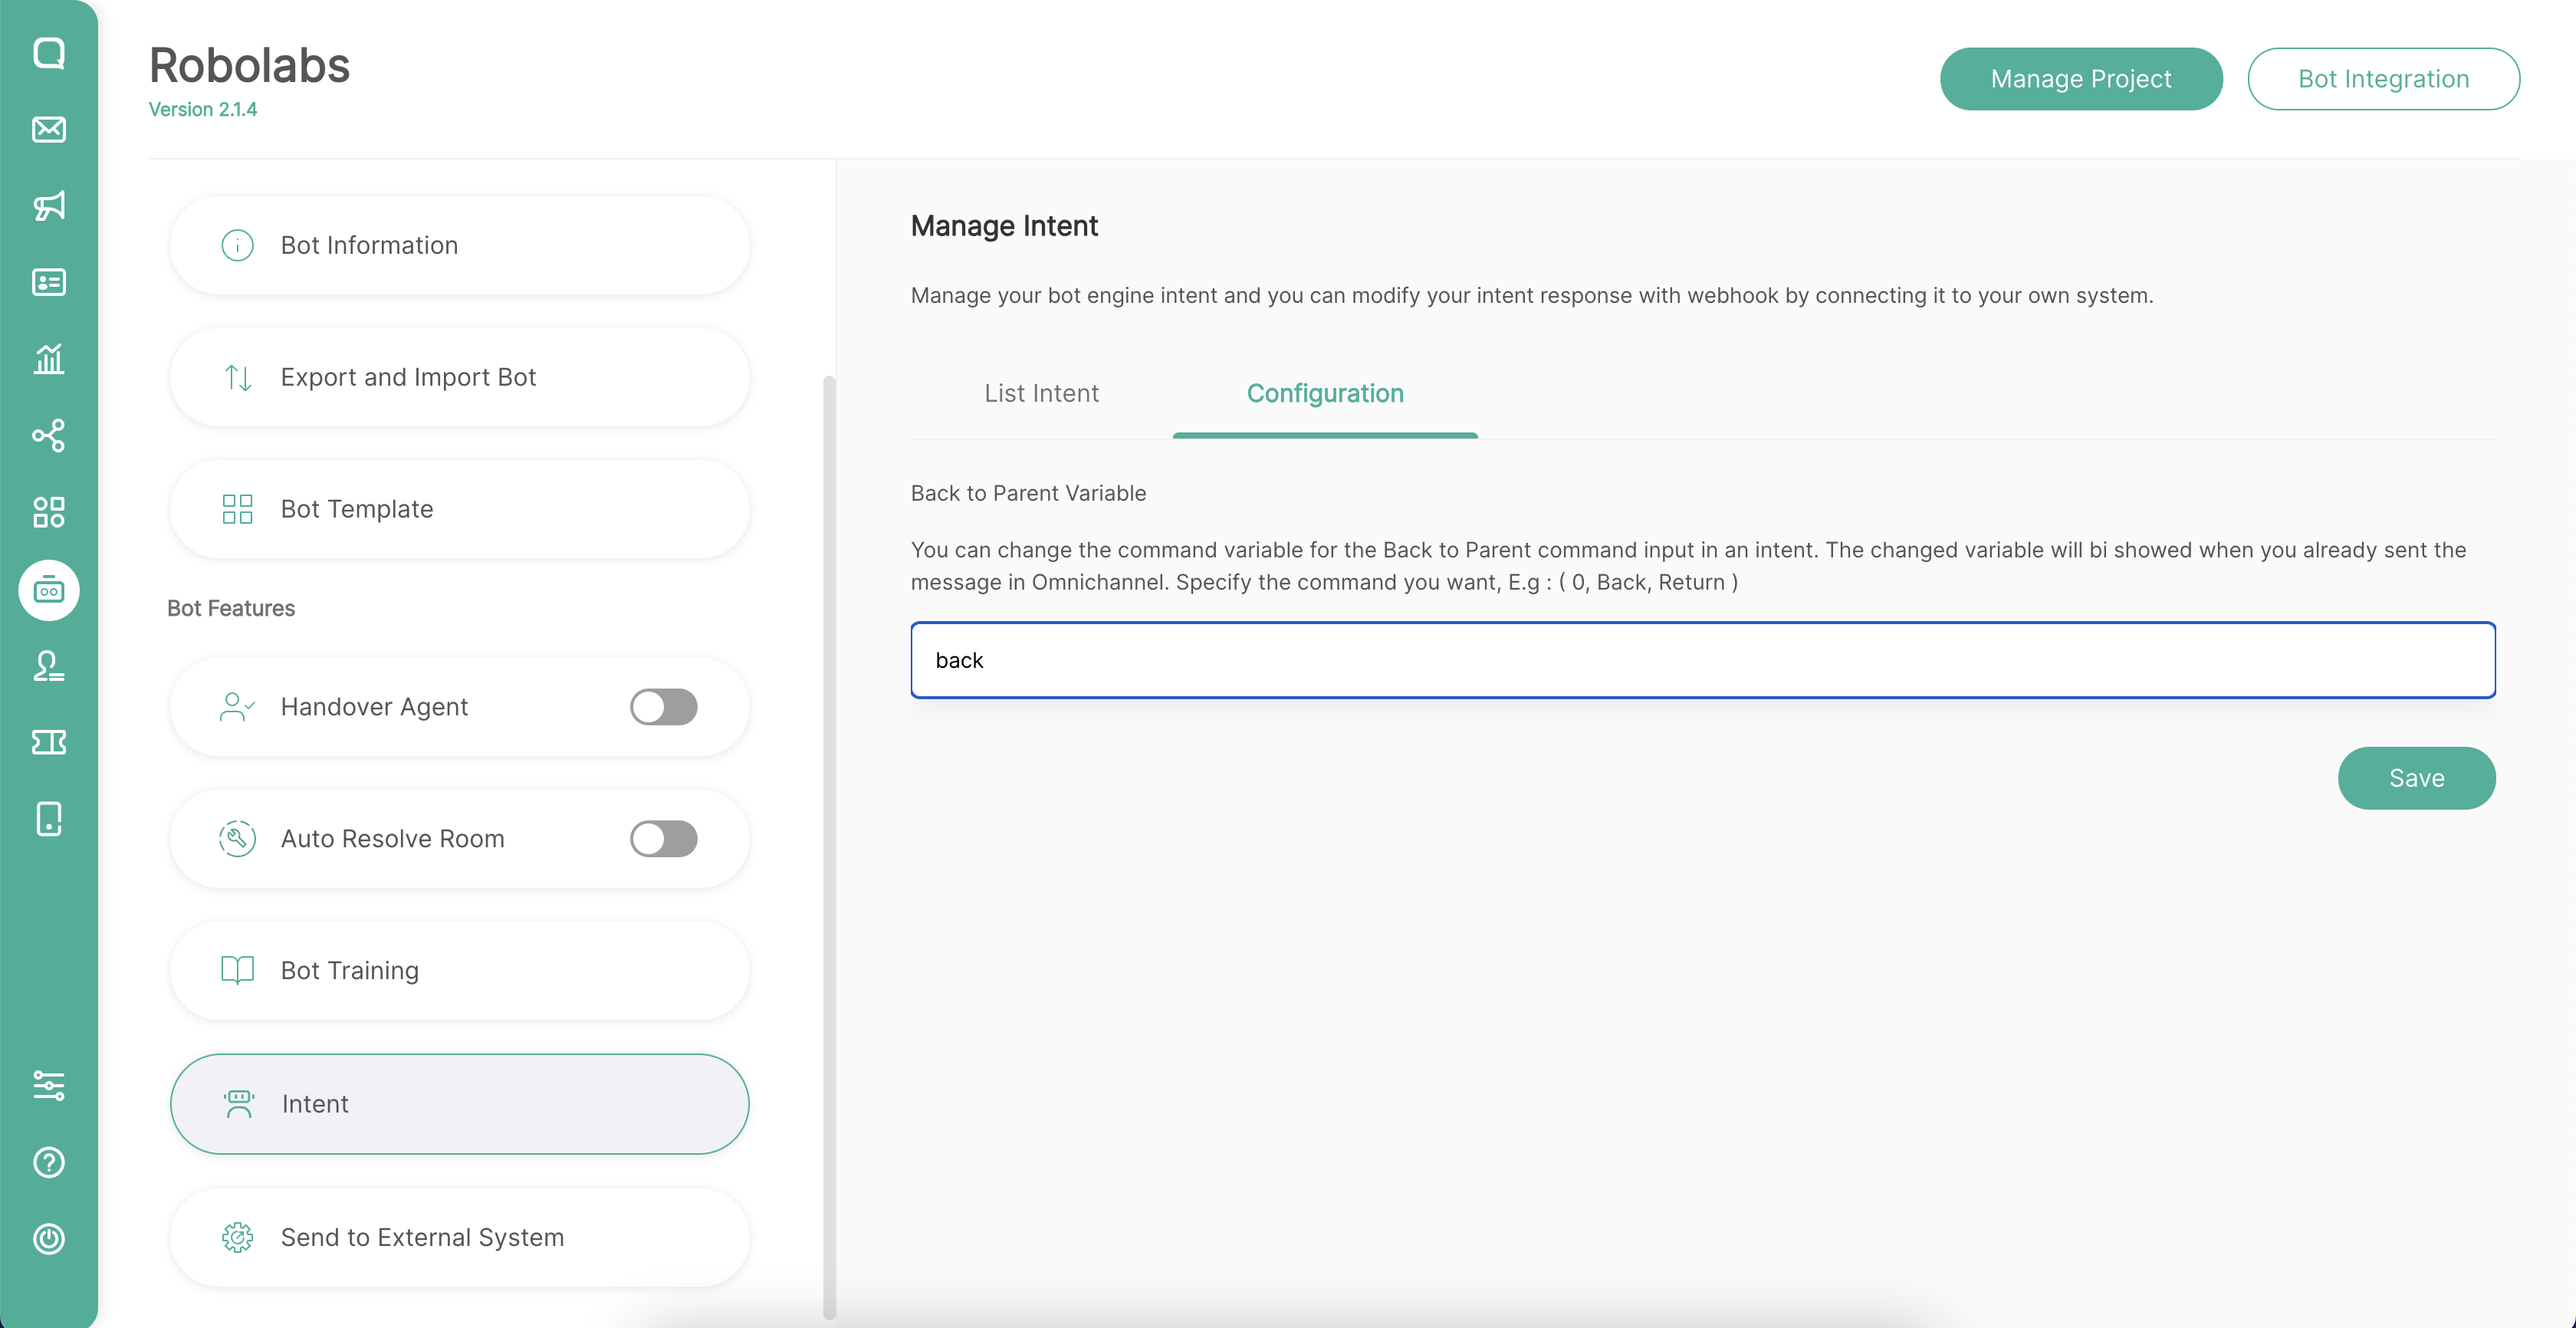Open the apps grid sidebar icon
Screen dimensions: 2576x1328
coord(49,512)
